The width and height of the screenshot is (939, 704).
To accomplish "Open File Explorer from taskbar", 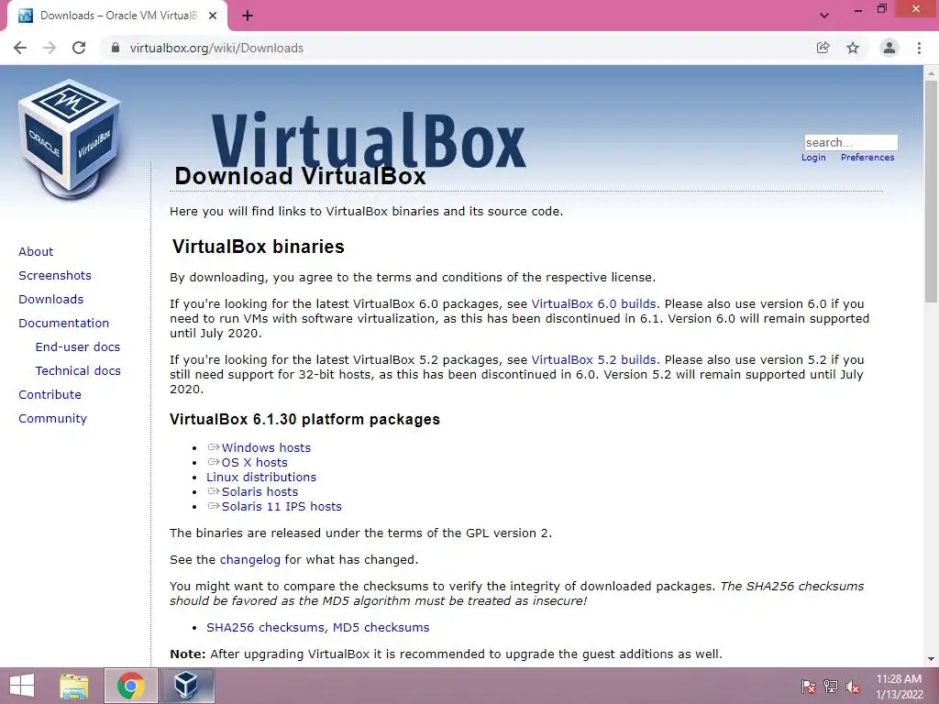I will click(74, 686).
